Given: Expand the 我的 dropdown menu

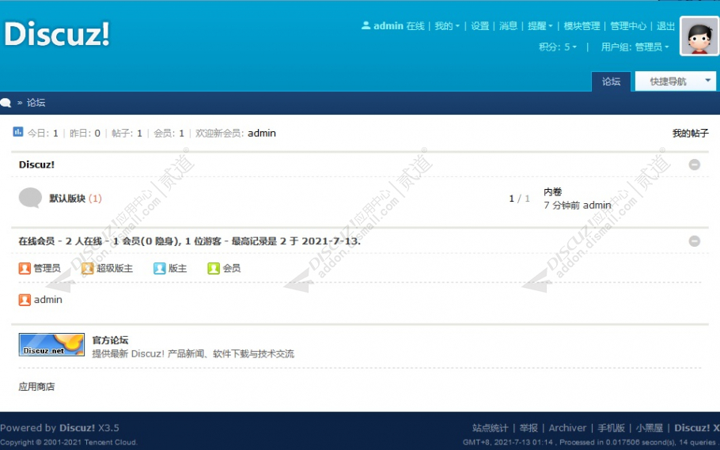Looking at the screenshot, I should (447, 26).
